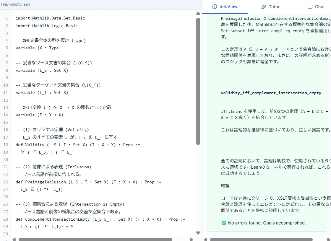Click '∀ s ∈ L_S, T s ∈ L_T' line

[48, 152]
